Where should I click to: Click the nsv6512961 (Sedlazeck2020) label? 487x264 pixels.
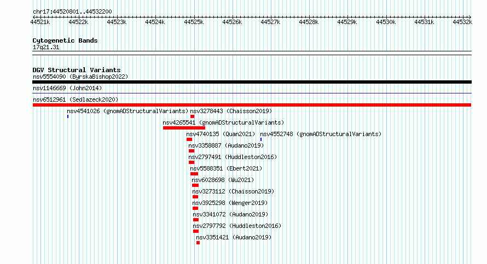point(76,99)
